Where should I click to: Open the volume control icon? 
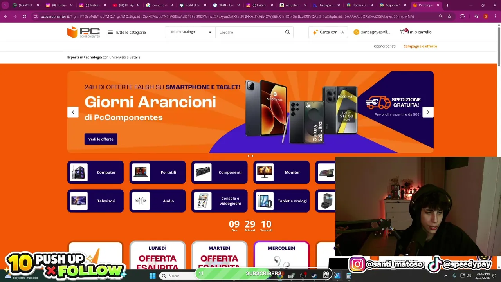tap(469, 276)
